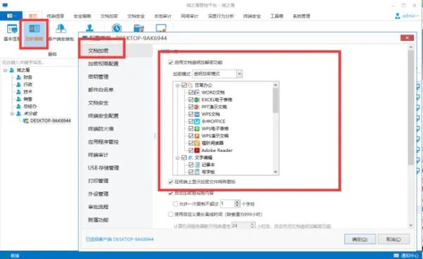Screen dimensions: 423x259
Task: Click the PPT演示文稿 application icon
Action: pos(197,107)
